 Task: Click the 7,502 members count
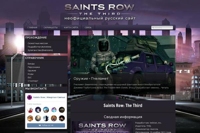(x=34, y=104)
